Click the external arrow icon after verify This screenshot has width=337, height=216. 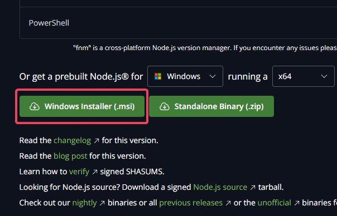coord(95,172)
